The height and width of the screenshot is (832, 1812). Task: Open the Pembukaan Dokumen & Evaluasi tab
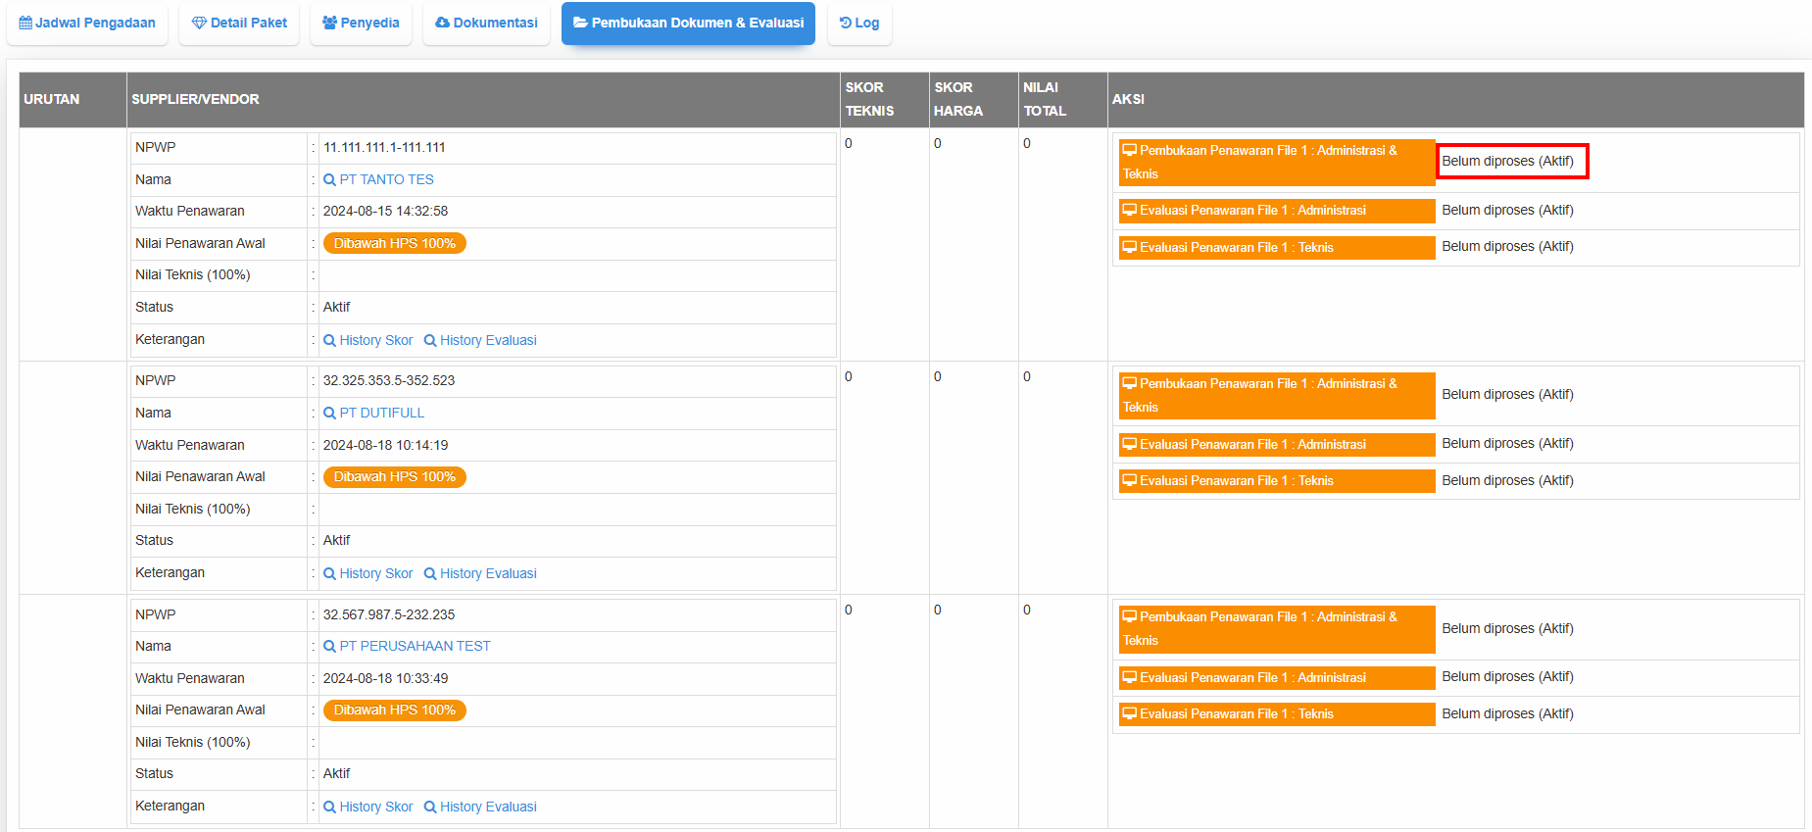[688, 23]
